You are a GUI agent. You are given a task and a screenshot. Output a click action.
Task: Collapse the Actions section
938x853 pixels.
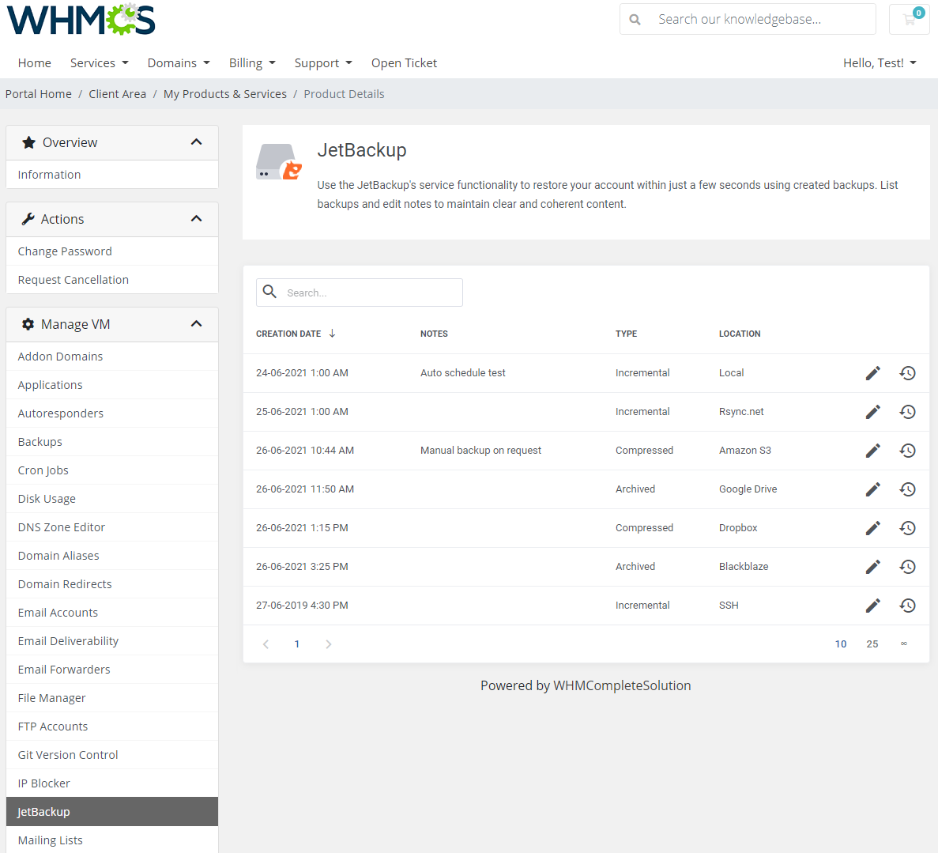tap(196, 219)
